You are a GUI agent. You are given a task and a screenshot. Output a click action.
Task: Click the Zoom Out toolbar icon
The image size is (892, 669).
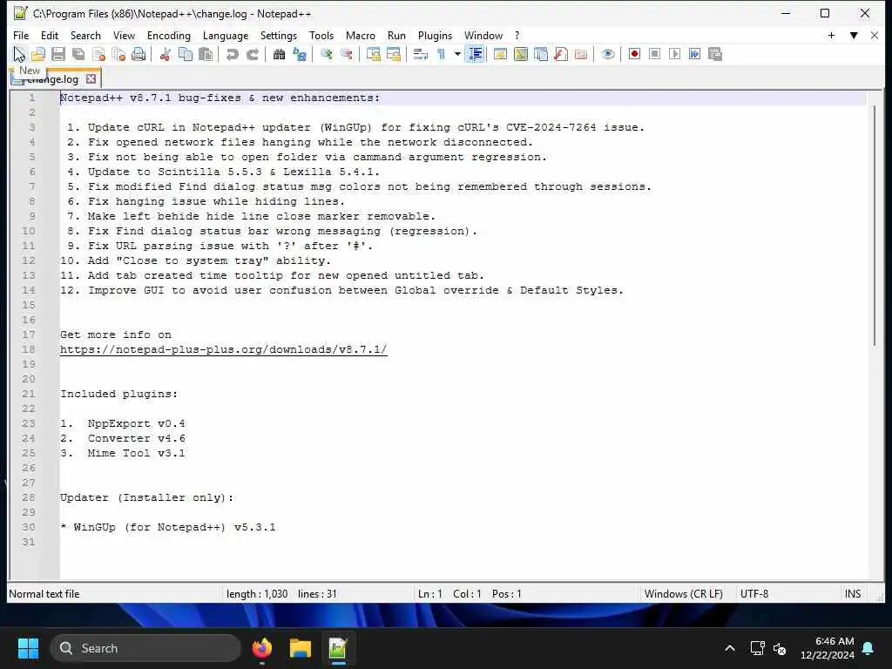tap(346, 54)
